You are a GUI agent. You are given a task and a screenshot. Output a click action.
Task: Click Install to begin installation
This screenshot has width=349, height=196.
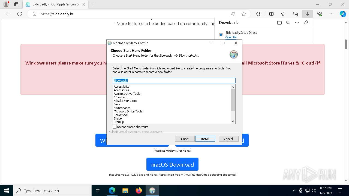[x=205, y=139]
